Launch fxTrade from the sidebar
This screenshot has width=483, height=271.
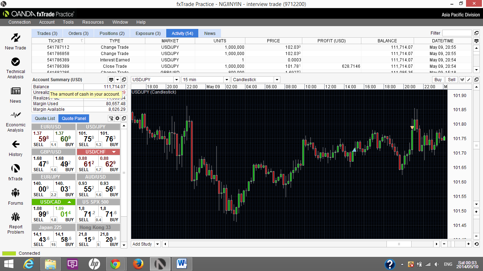click(x=16, y=168)
